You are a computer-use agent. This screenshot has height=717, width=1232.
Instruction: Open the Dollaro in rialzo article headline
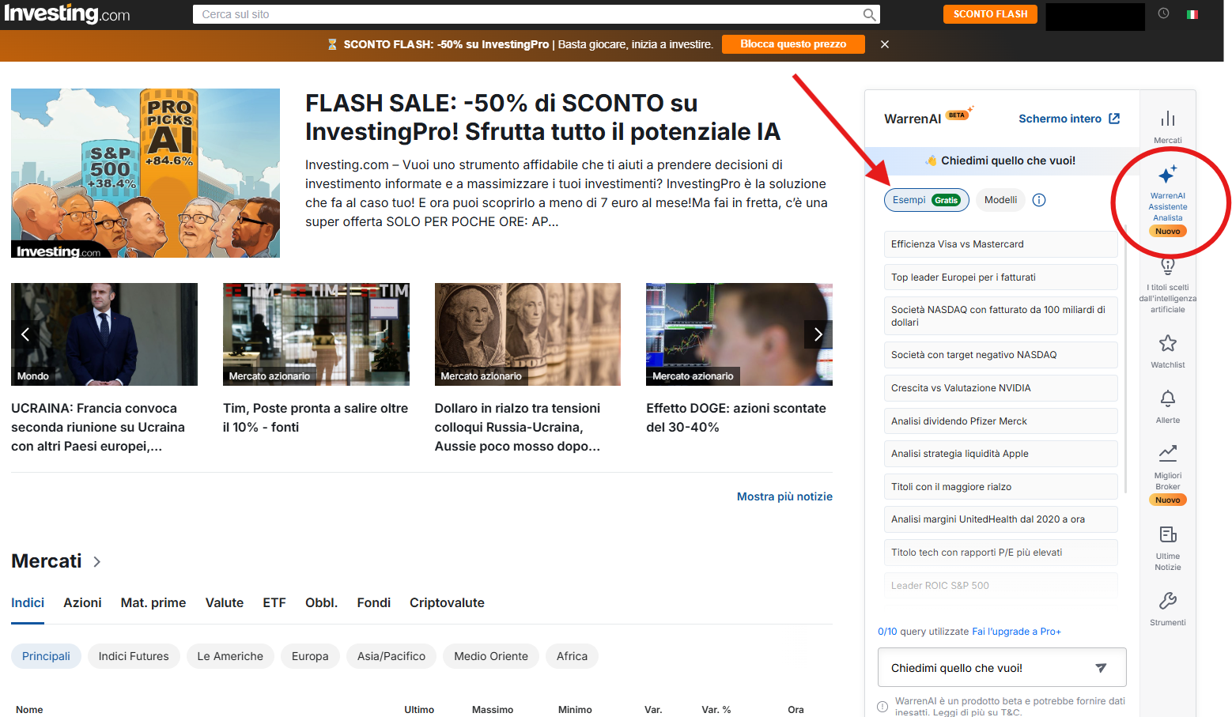(x=518, y=428)
